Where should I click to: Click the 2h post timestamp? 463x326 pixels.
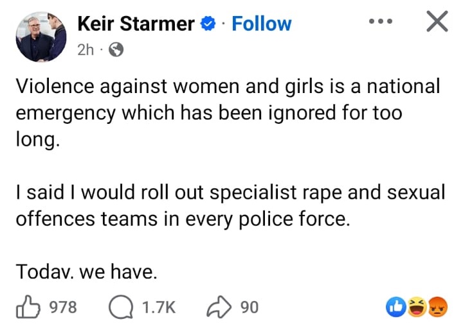(86, 50)
